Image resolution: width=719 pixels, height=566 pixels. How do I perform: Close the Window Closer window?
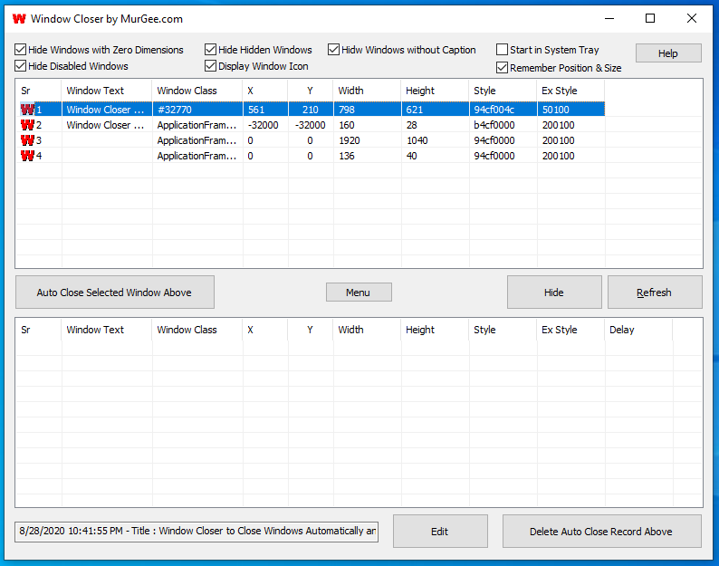(692, 19)
